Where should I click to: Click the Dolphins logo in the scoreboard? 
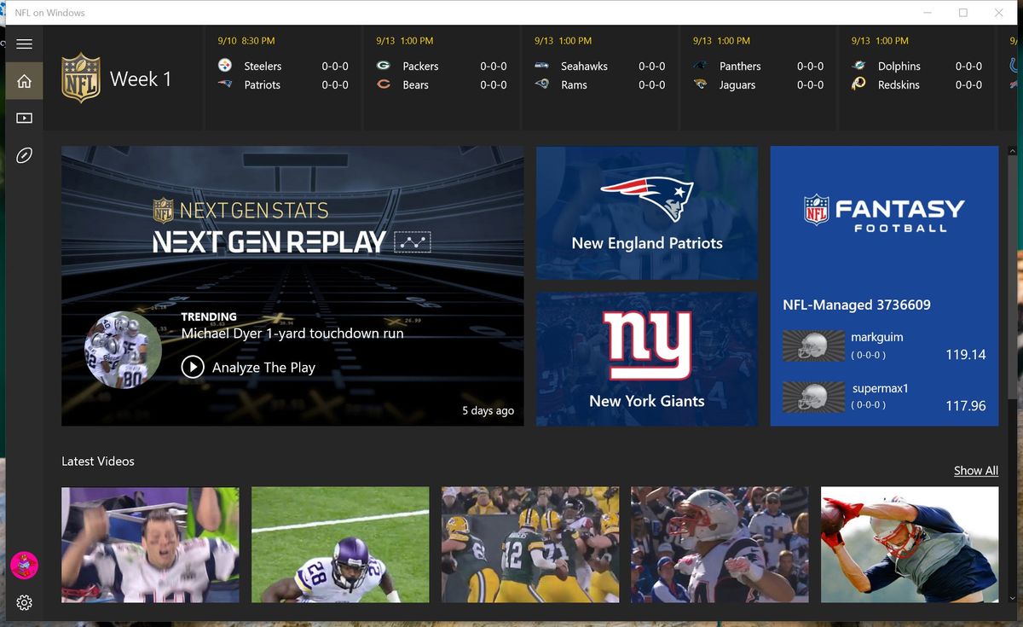point(857,66)
